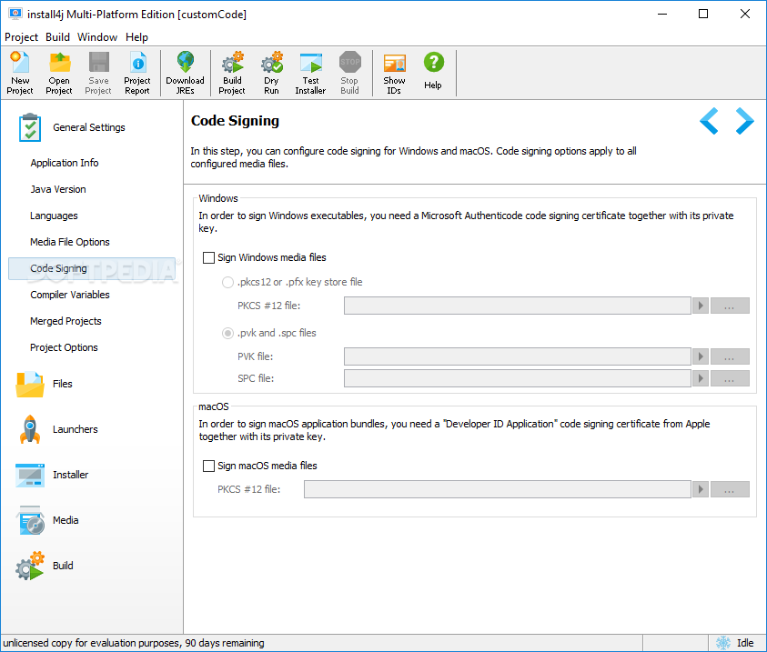This screenshot has width=767, height=652.
Task: Select Merged Projects
Action: (x=66, y=321)
